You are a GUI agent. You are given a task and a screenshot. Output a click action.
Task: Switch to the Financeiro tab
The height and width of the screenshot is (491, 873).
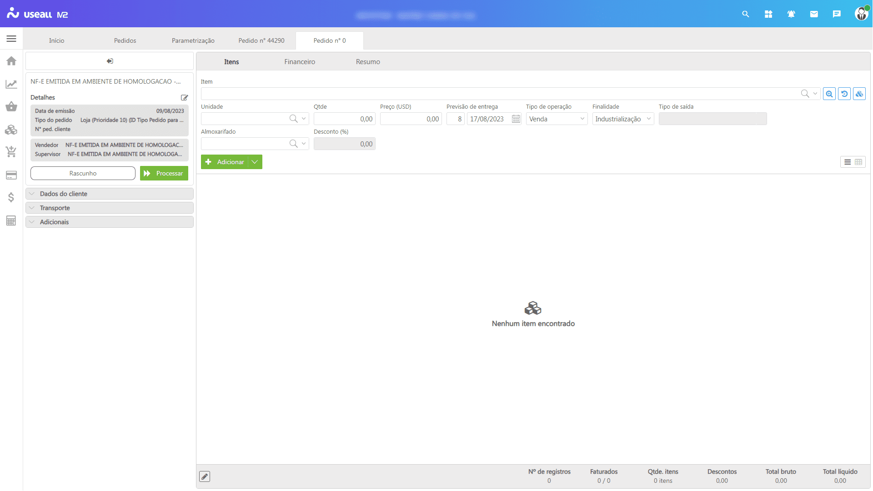[x=300, y=62]
